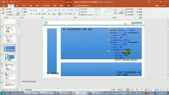Toggle Align Right paragraph button

pos(65,14)
